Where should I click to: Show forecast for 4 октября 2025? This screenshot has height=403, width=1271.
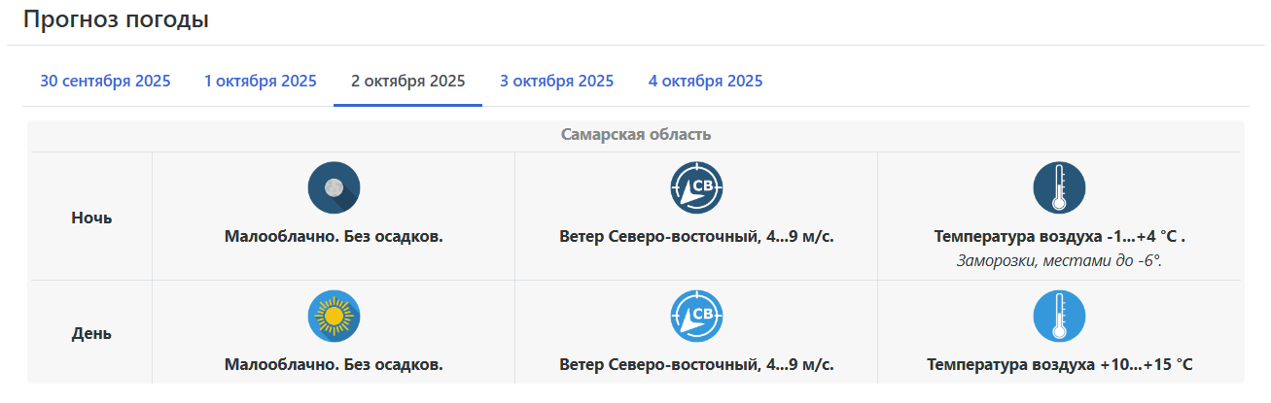[705, 81]
